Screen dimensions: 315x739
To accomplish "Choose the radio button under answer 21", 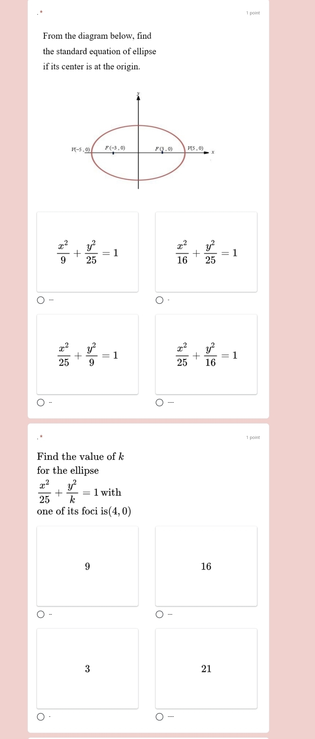I will tap(159, 717).
